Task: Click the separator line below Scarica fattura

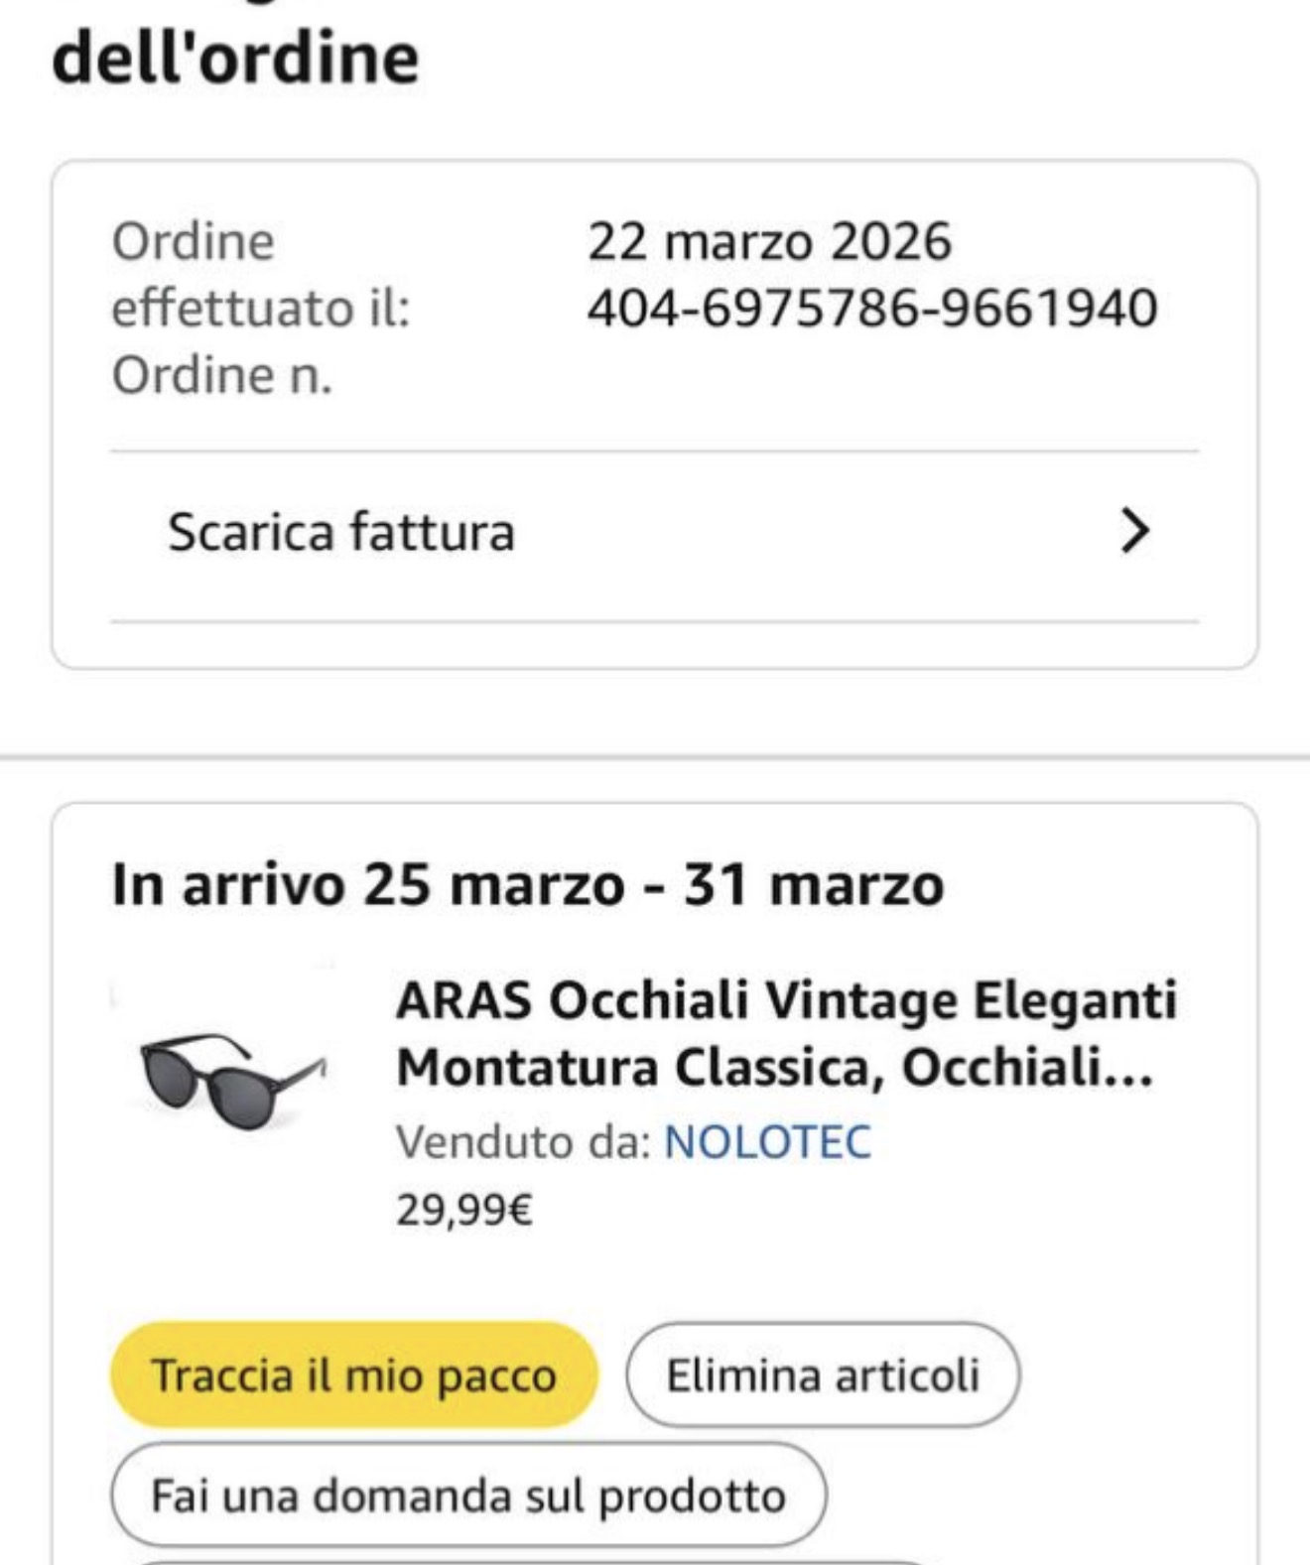Action: coord(655,622)
